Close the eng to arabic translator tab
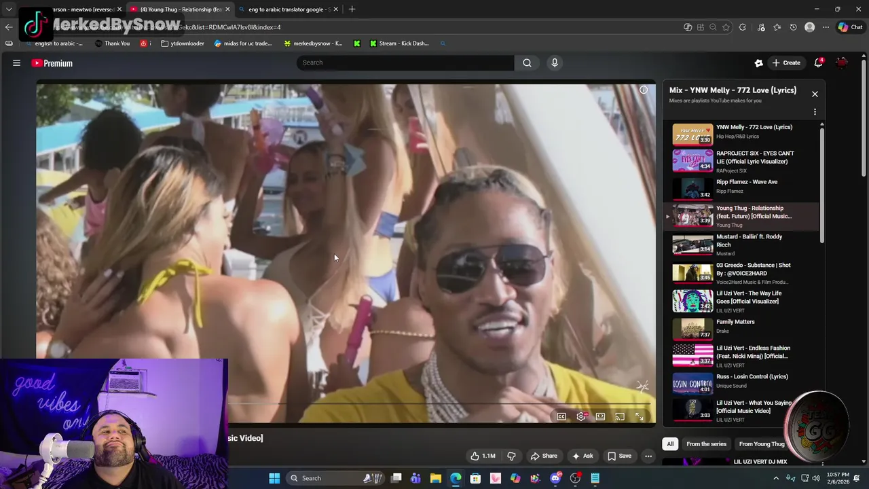The width and height of the screenshot is (869, 489). (335, 10)
